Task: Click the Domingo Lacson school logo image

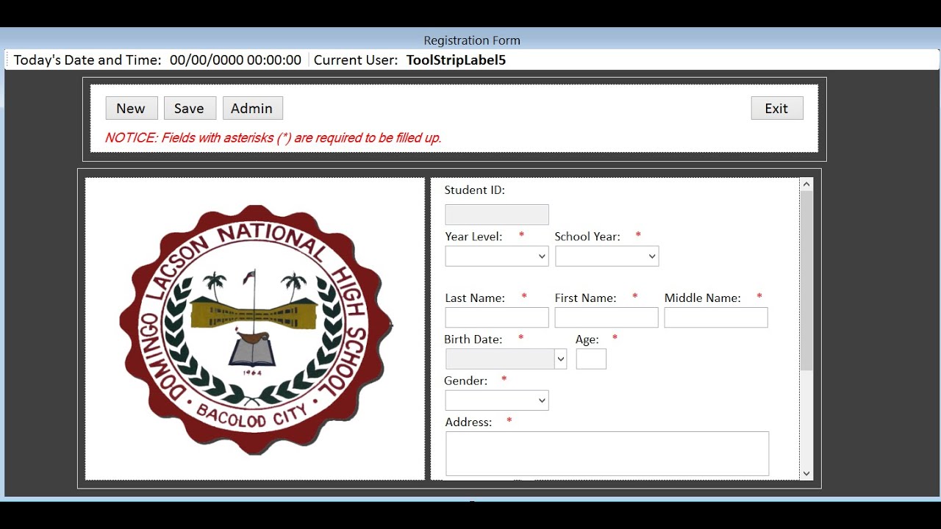Action: [x=255, y=329]
